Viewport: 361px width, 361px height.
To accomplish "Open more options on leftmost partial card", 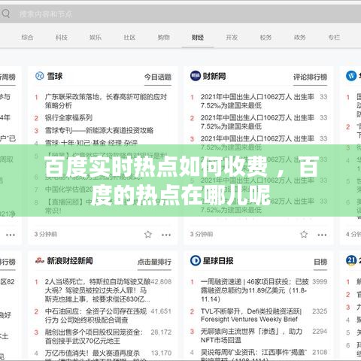I will point(11,235).
